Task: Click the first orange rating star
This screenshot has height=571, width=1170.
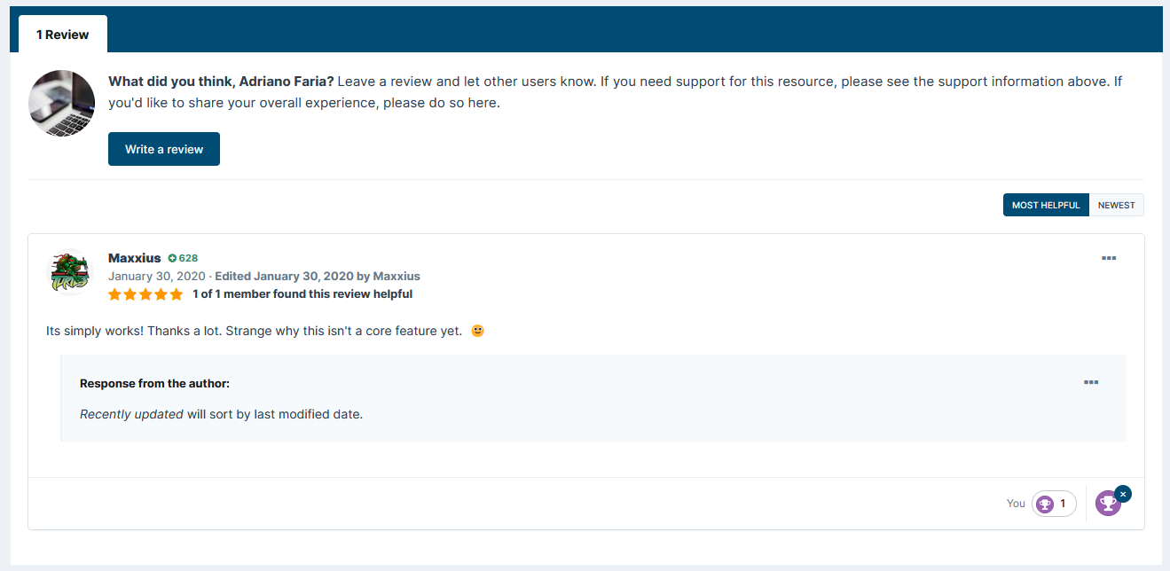Action: [x=115, y=294]
